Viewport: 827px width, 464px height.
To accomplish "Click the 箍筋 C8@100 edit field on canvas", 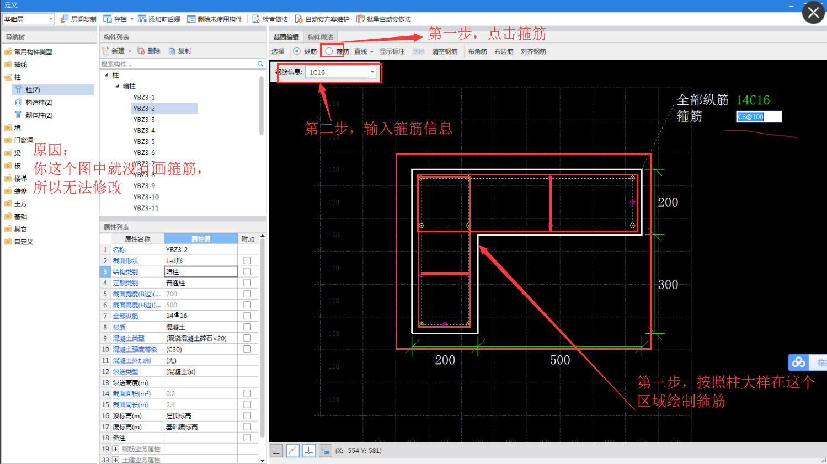I will coord(759,117).
